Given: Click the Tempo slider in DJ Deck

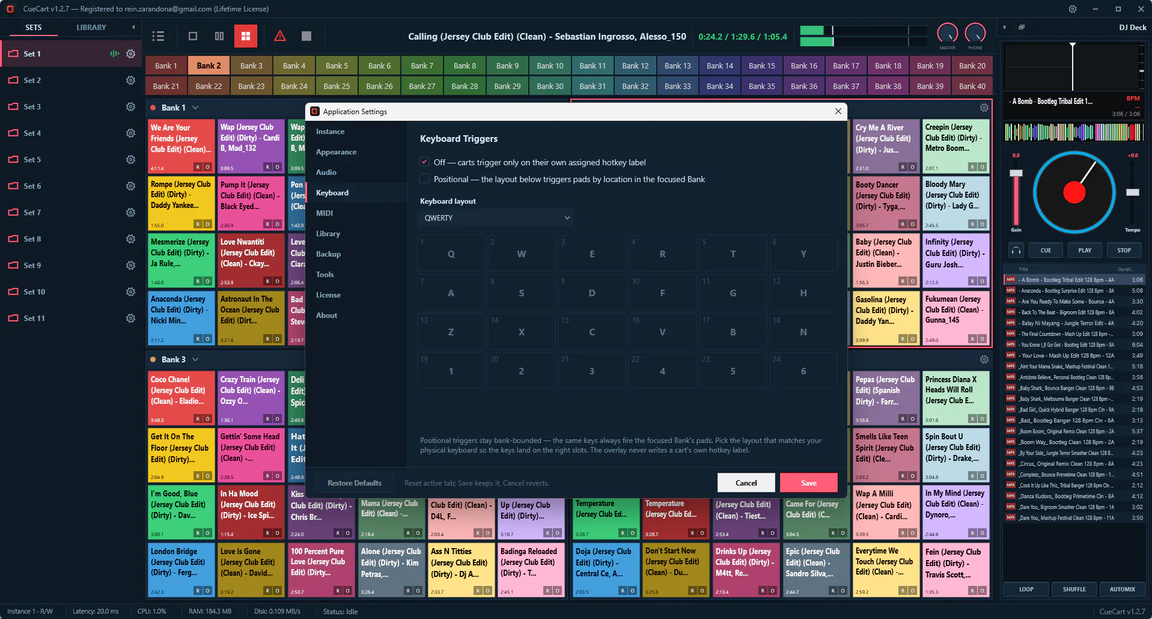Looking at the screenshot, I should click(x=1132, y=192).
